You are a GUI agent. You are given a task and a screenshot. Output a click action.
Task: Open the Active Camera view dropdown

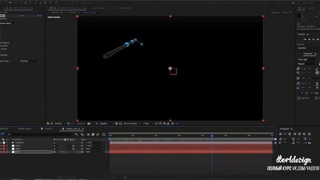coord(132,123)
